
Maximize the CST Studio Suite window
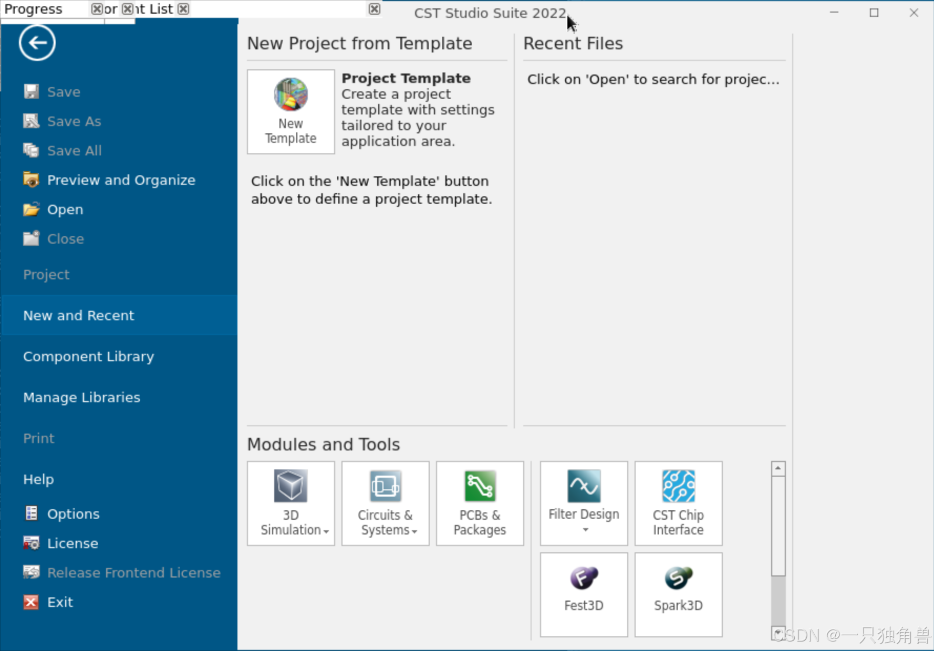[874, 13]
